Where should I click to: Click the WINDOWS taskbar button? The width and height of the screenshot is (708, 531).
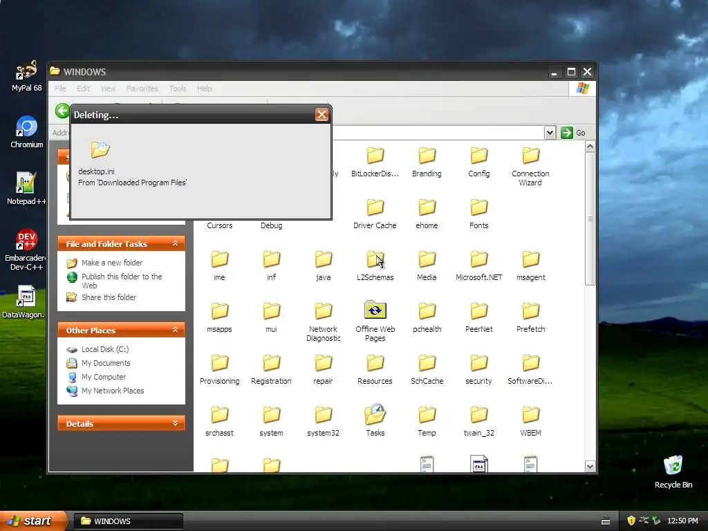128,521
